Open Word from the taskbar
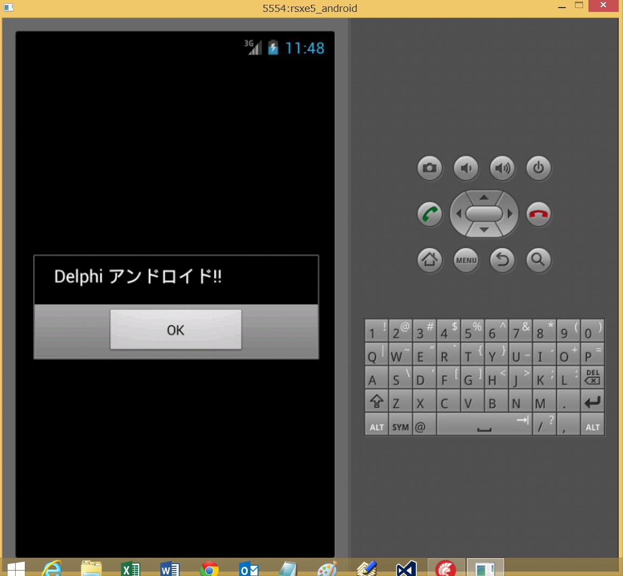Screen dimensions: 623x576 coord(170,569)
